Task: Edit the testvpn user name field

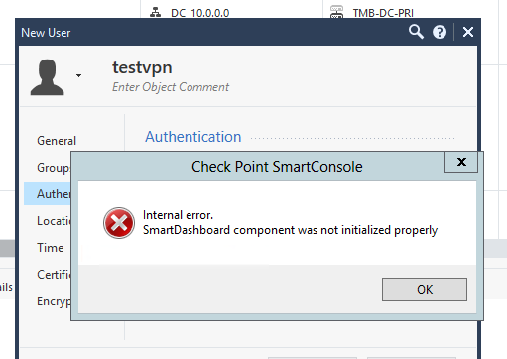Action: (142, 67)
